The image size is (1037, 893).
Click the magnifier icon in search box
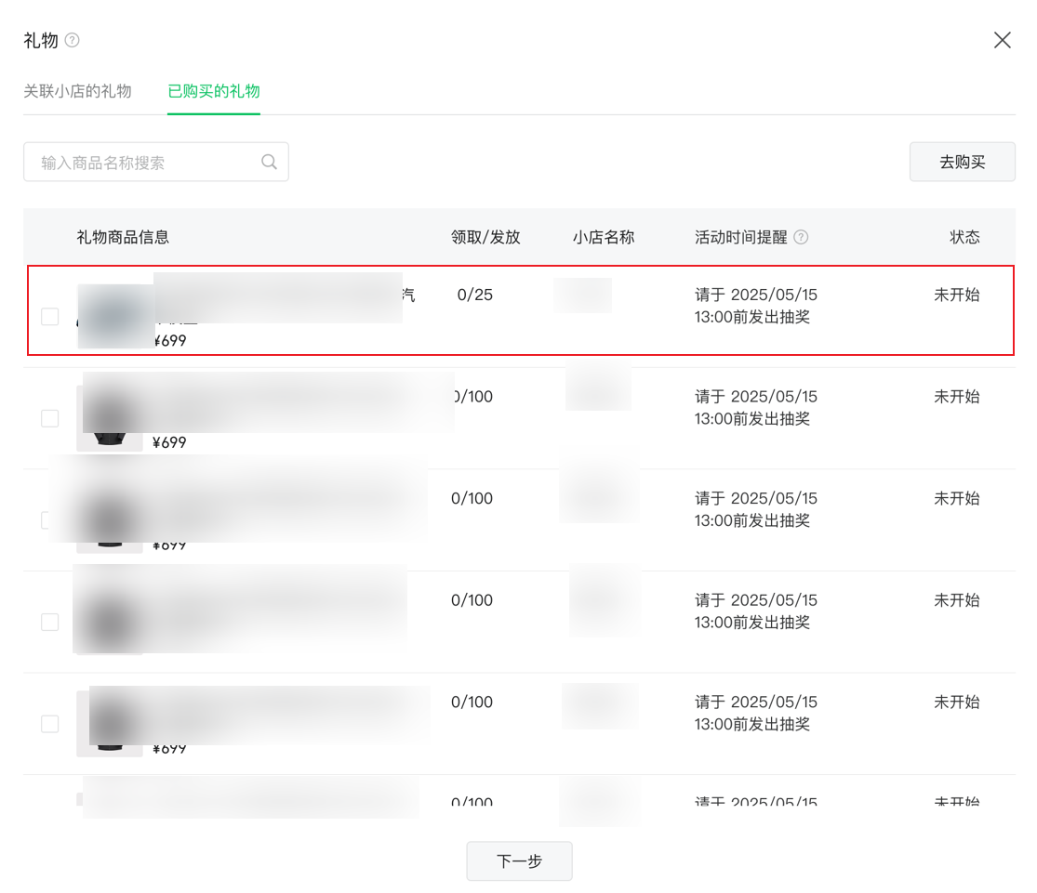[x=269, y=162]
